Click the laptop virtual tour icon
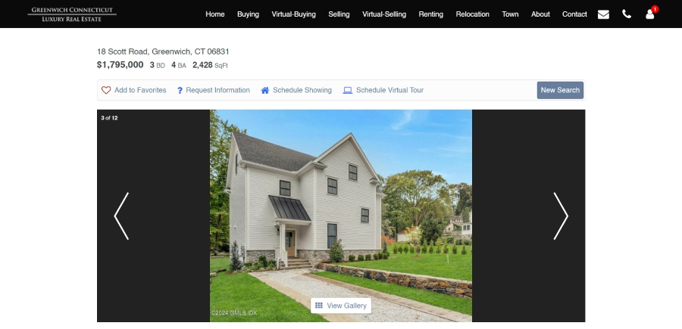This screenshot has height=329, width=682. pos(348,90)
